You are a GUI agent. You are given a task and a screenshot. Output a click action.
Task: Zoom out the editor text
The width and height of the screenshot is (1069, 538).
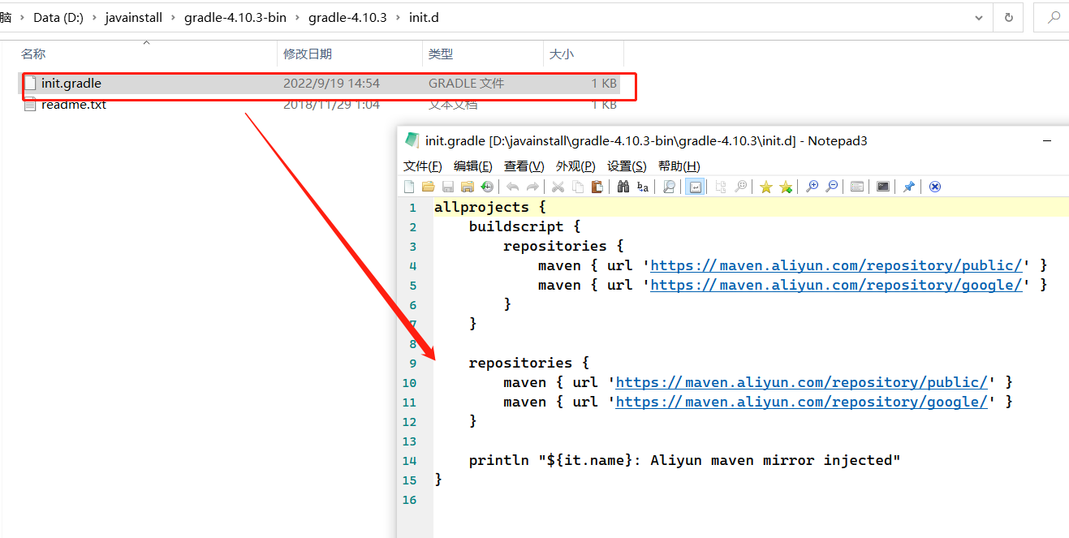tap(831, 187)
